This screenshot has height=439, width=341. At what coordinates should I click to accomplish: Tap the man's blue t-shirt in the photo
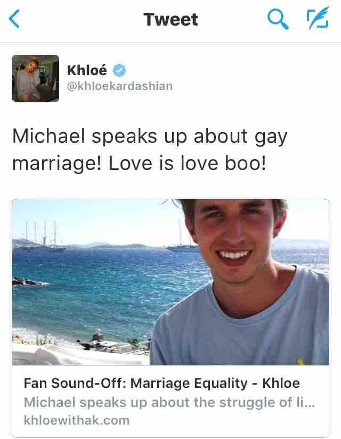(241, 319)
